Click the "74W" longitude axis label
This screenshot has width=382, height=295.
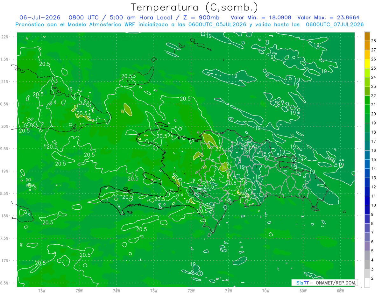tap(117, 290)
